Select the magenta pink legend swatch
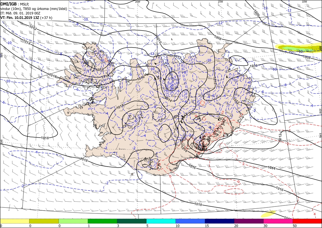This screenshot has width=322, height=228. coord(278,221)
